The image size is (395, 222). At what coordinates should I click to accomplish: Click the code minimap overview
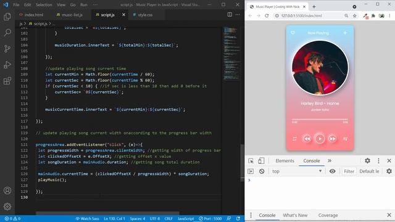pos(231,53)
